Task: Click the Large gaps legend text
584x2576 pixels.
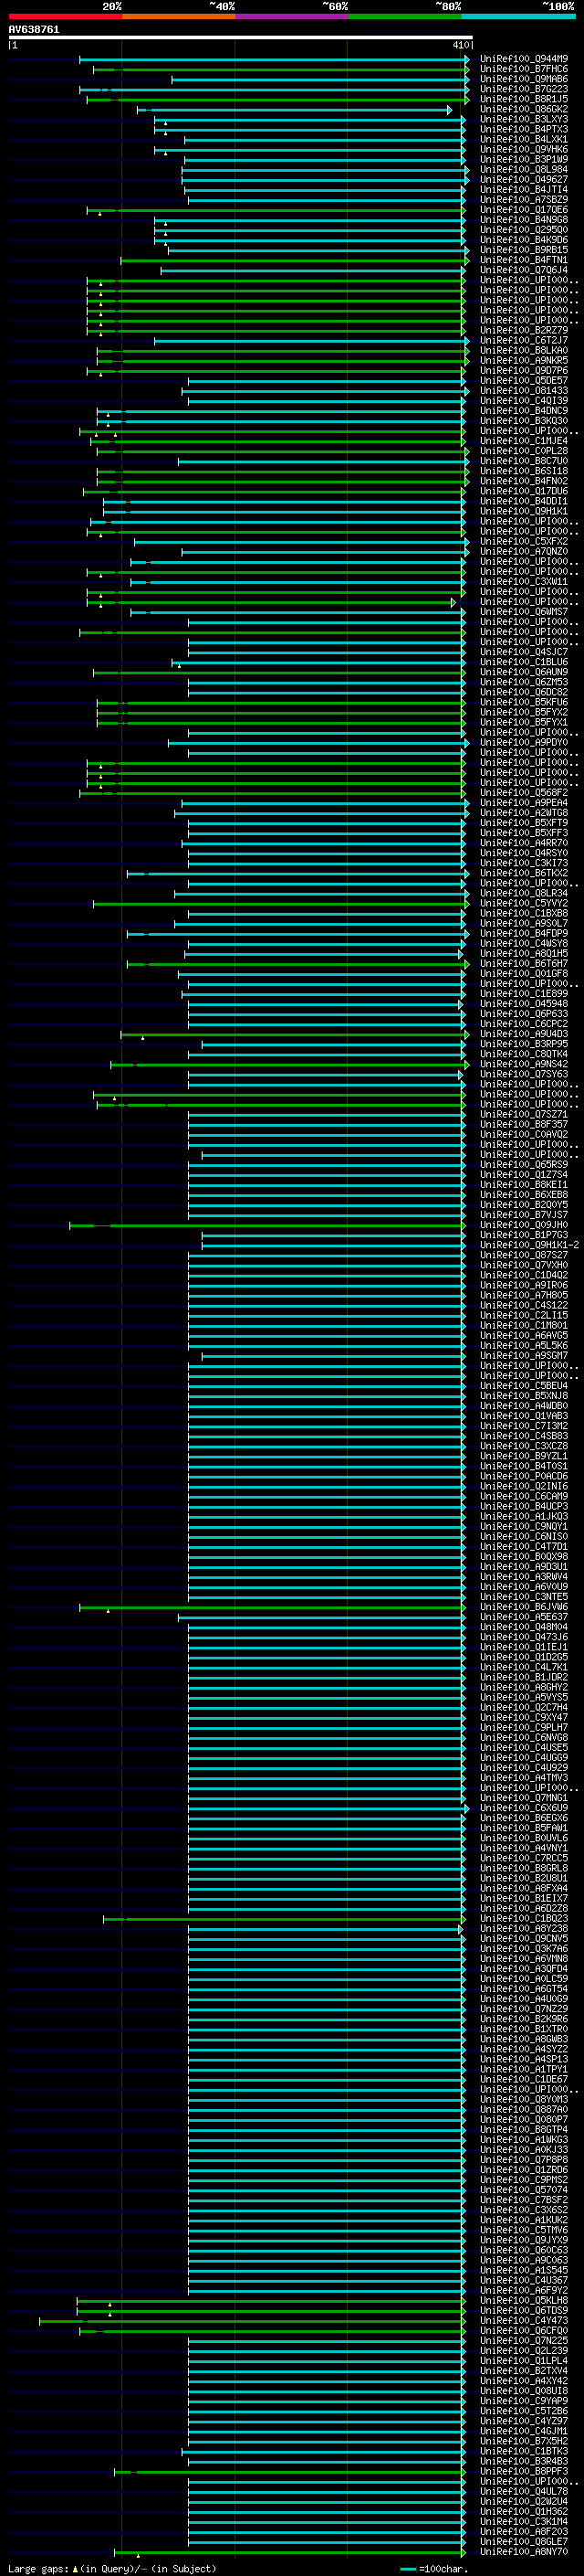Action: click(x=112, y=2568)
